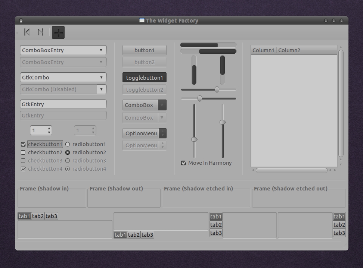This screenshot has height=268, width=363.
Task: Switch to tab2 in the bottom-tabs notebook
Action: (x=134, y=235)
